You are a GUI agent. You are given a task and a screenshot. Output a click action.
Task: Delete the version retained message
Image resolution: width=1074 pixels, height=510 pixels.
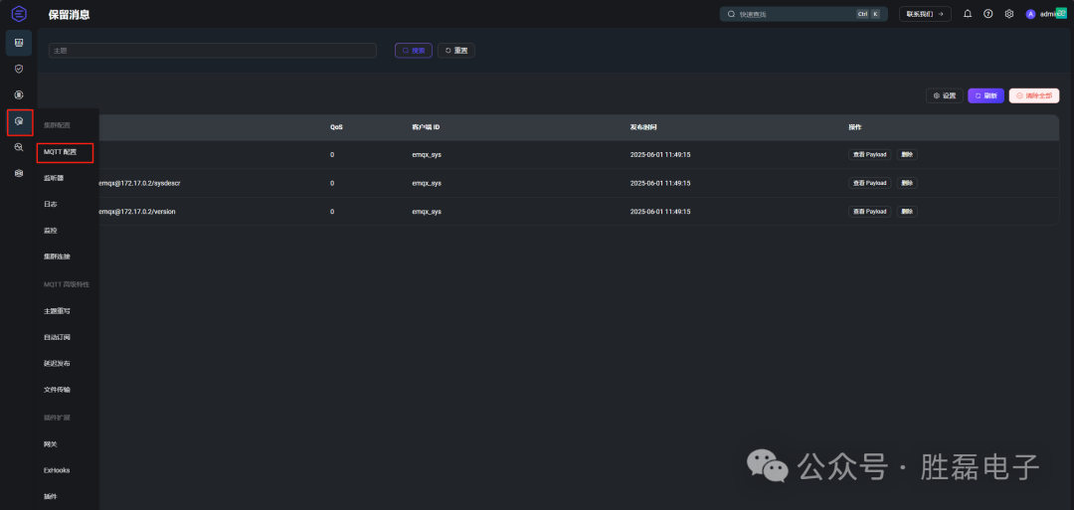(907, 212)
